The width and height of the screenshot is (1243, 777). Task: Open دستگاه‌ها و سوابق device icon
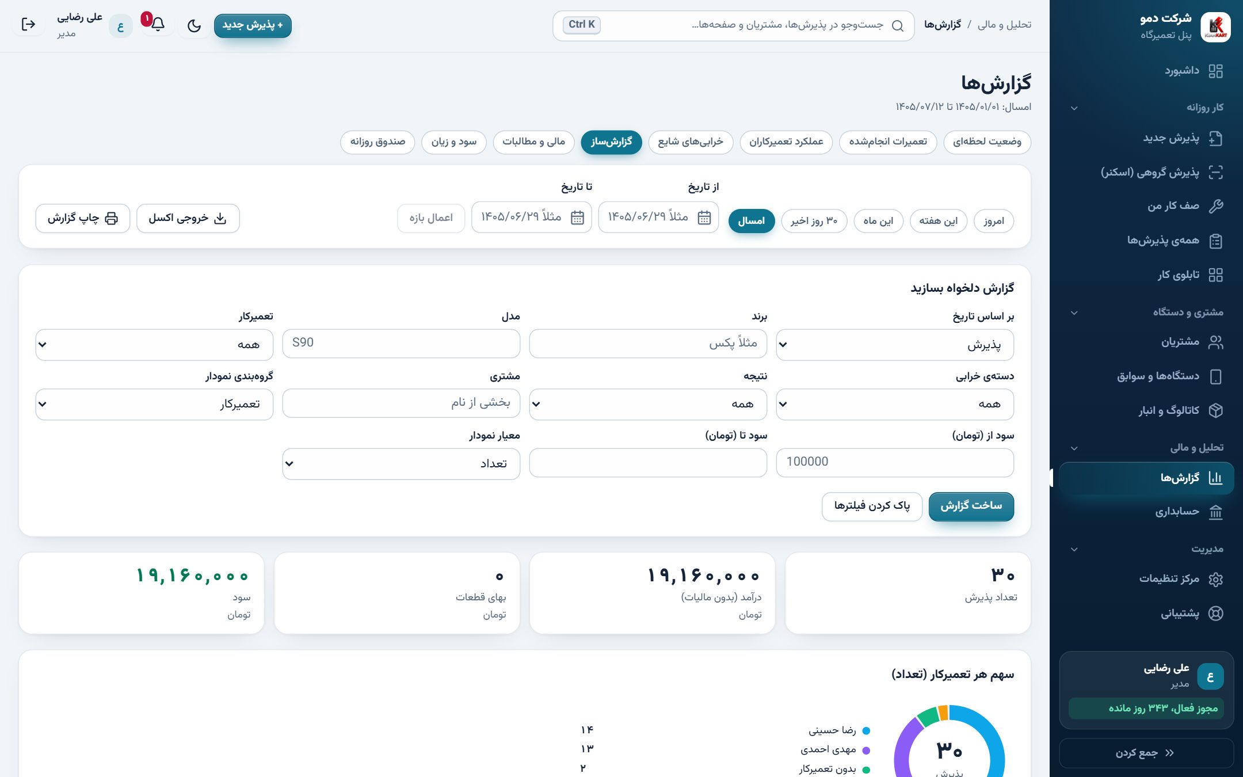point(1215,376)
